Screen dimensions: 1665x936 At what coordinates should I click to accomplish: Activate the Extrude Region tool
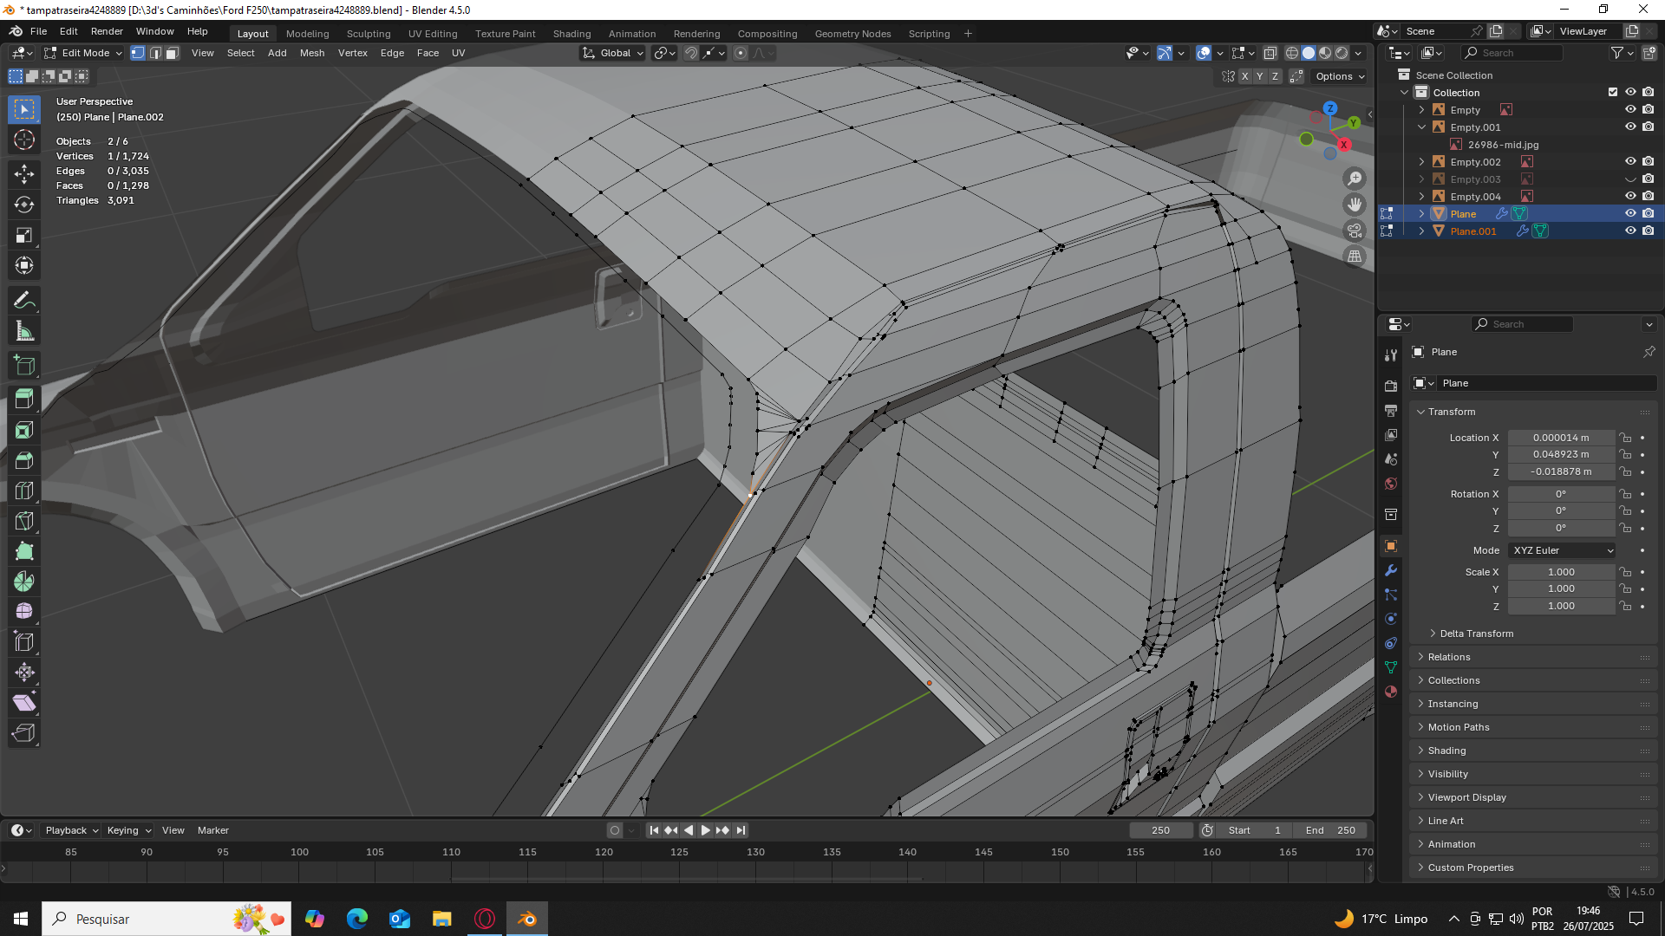(24, 400)
